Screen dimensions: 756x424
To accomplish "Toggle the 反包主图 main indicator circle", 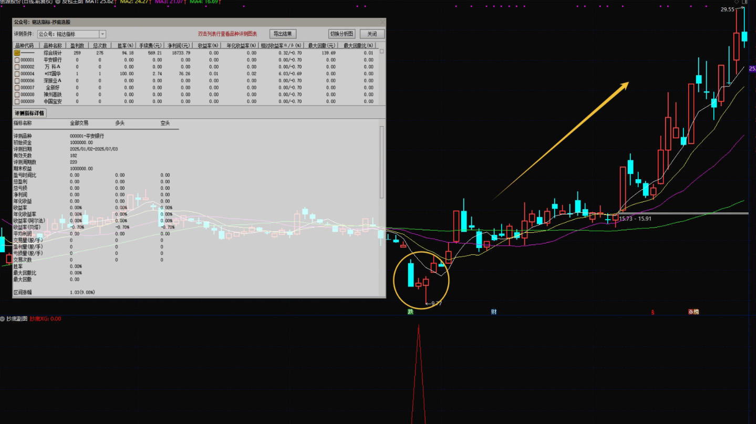I will tap(58, 2).
